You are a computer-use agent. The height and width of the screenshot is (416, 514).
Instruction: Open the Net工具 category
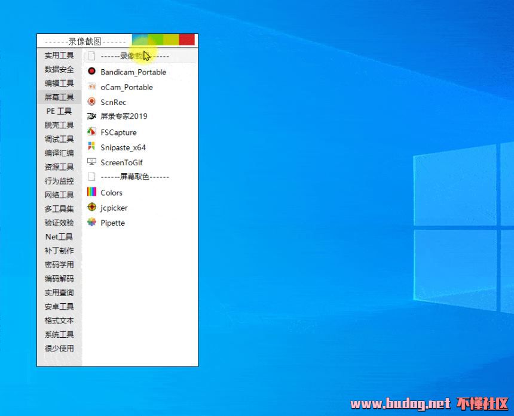tap(59, 237)
